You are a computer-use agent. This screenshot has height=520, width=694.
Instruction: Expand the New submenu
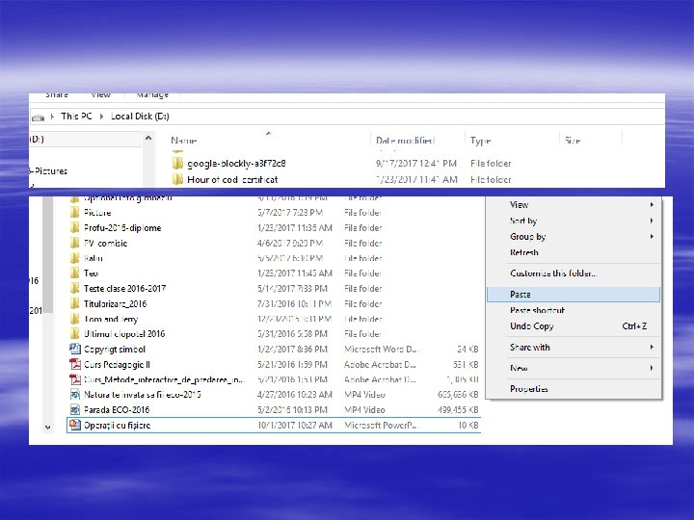pyautogui.click(x=652, y=368)
